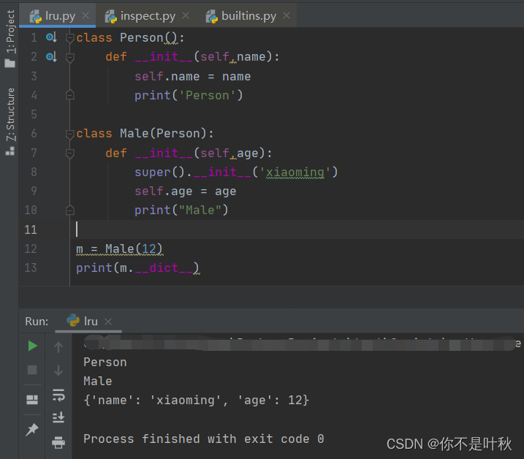Close the inspect.py editor tab
This screenshot has width=524, height=459.
pyautogui.click(x=186, y=15)
